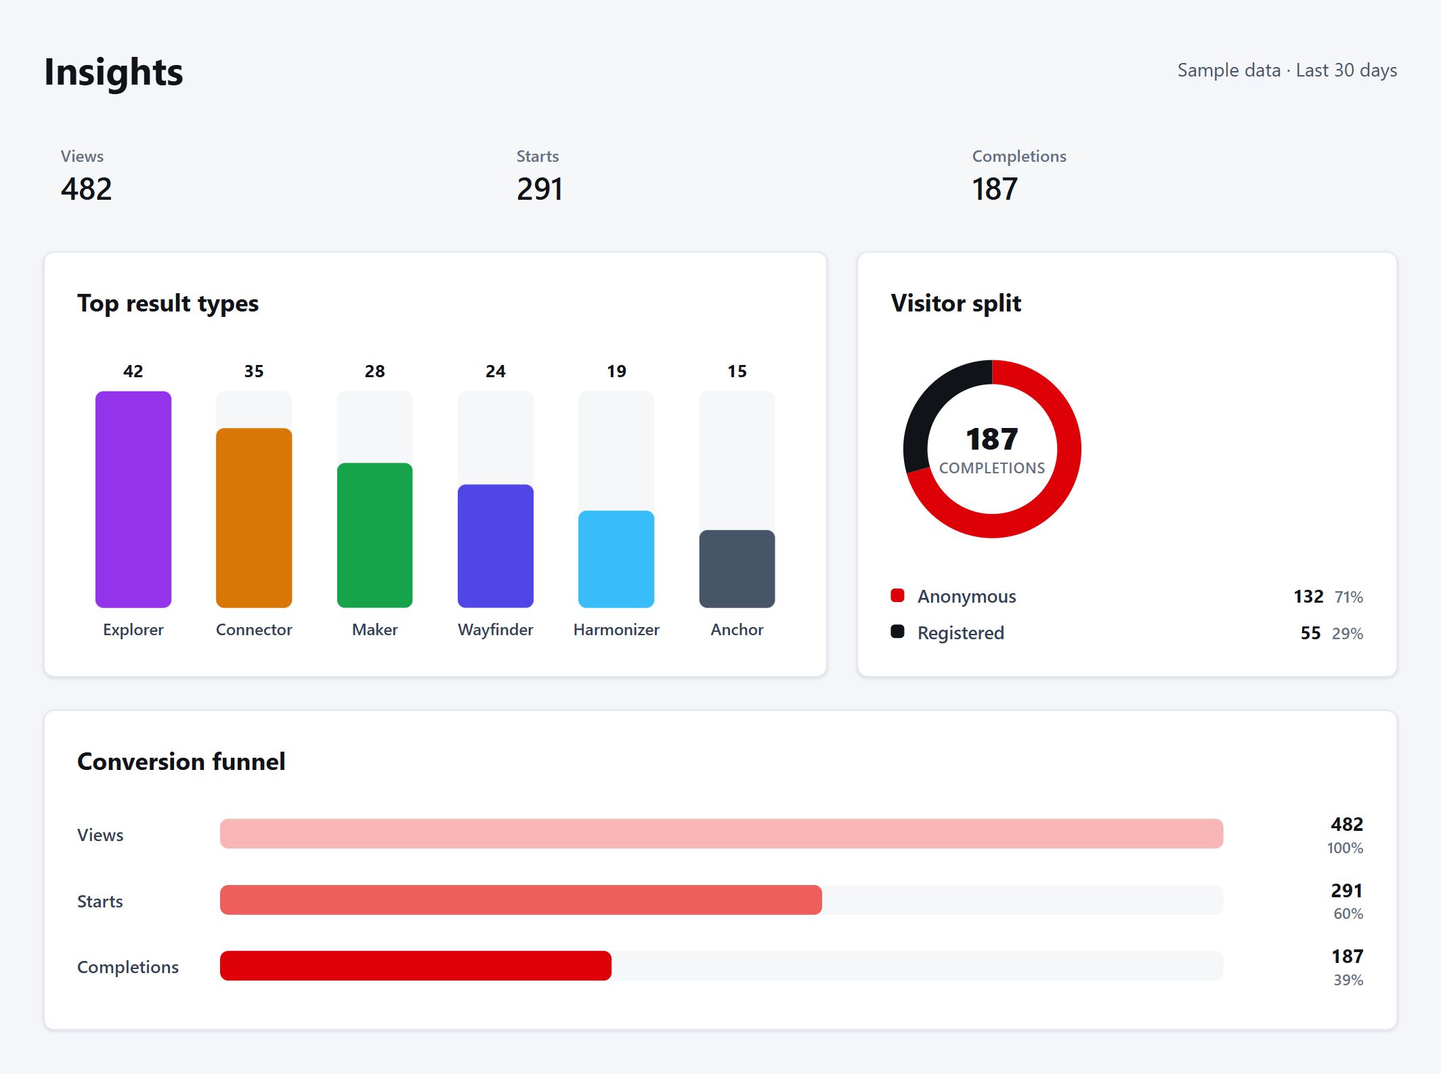
Task: Click the red Anonymous legend swatch
Action: 897,595
